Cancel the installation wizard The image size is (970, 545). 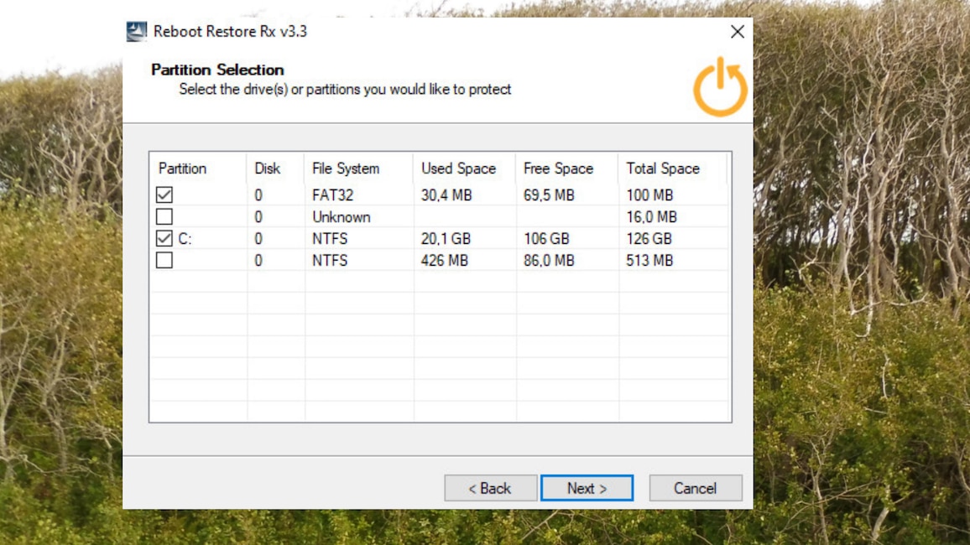[x=696, y=488]
